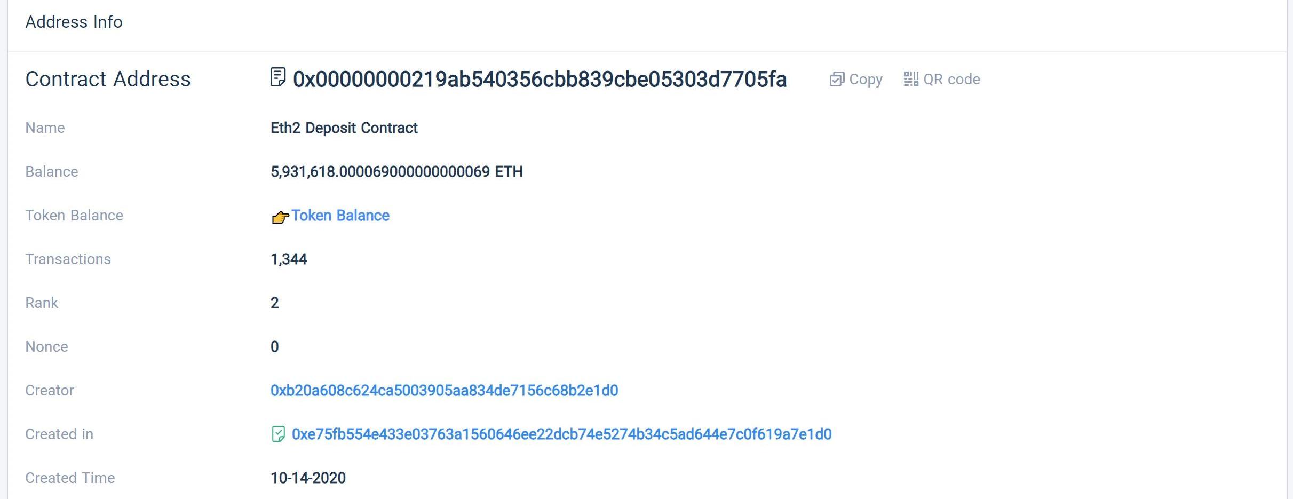This screenshot has height=499, width=1293.
Task: Open the creator address 0xb20a608c link
Action: 444,391
